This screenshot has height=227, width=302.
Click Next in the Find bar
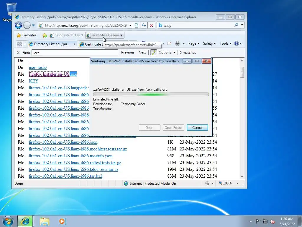click(x=142, y=52)
